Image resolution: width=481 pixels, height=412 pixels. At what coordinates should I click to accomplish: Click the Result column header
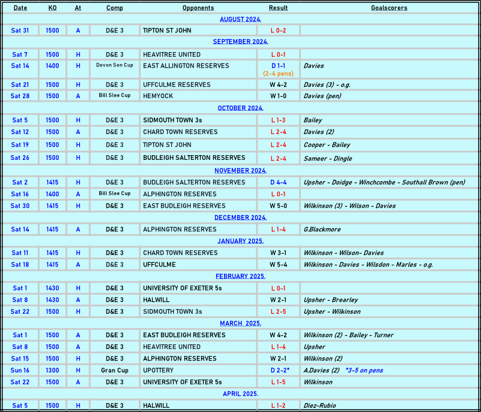pyautogui.click(x=278, y=8)
